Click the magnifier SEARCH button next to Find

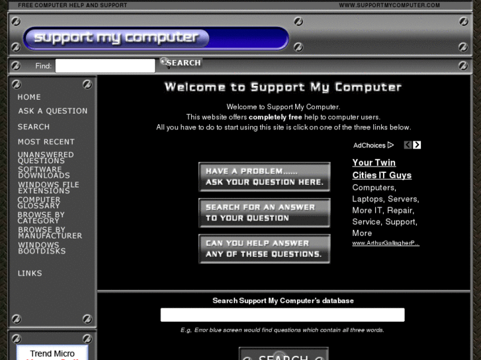click(x=181, y=63)
